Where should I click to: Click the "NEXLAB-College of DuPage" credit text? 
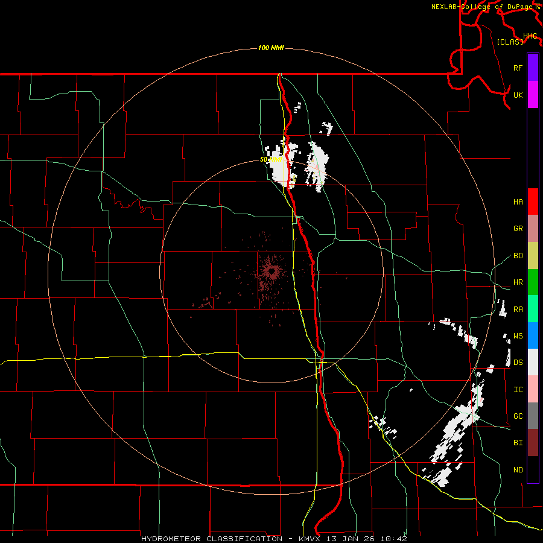[481, 7]
